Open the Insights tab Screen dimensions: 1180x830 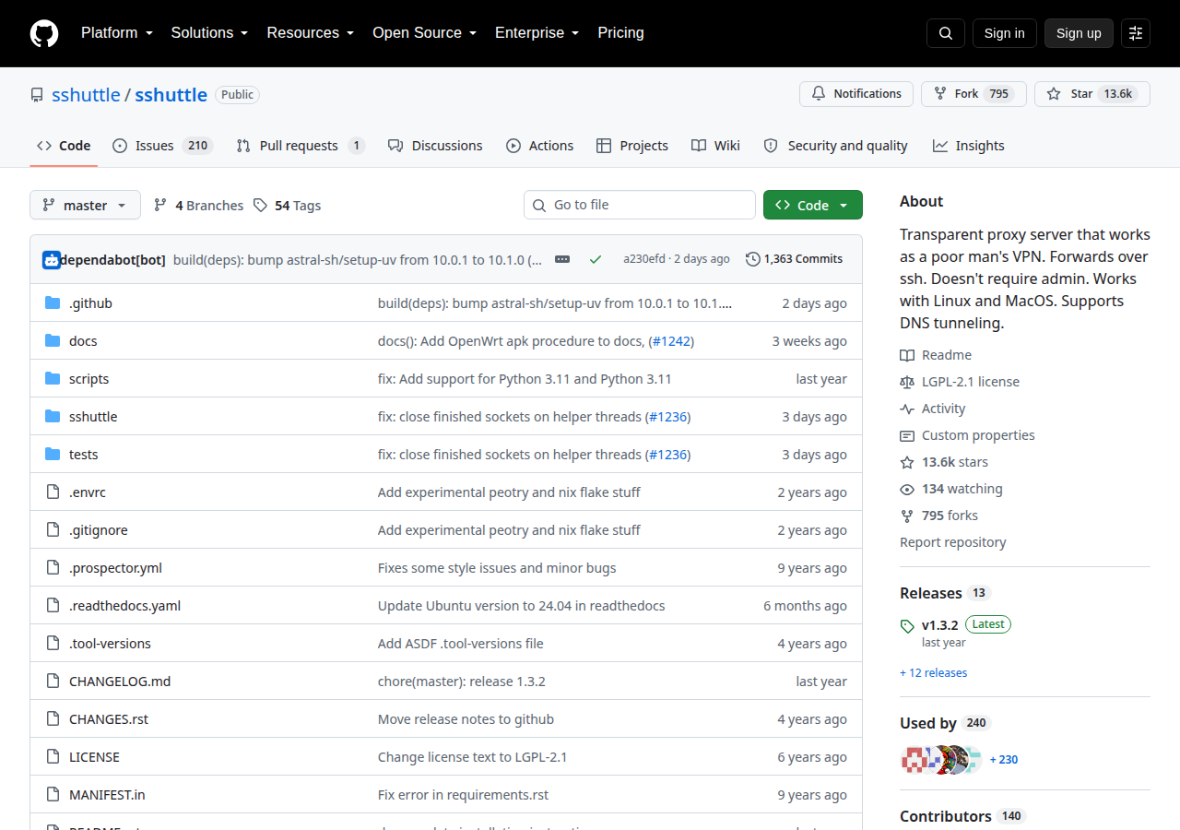point(968,146)
